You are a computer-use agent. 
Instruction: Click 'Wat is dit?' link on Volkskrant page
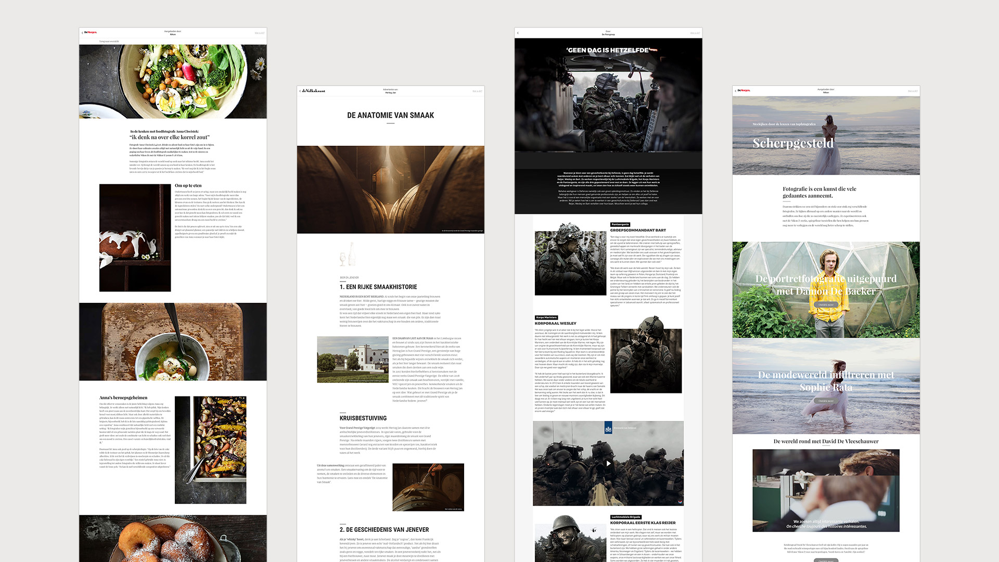pyautogui.click(x=477, y=91)
